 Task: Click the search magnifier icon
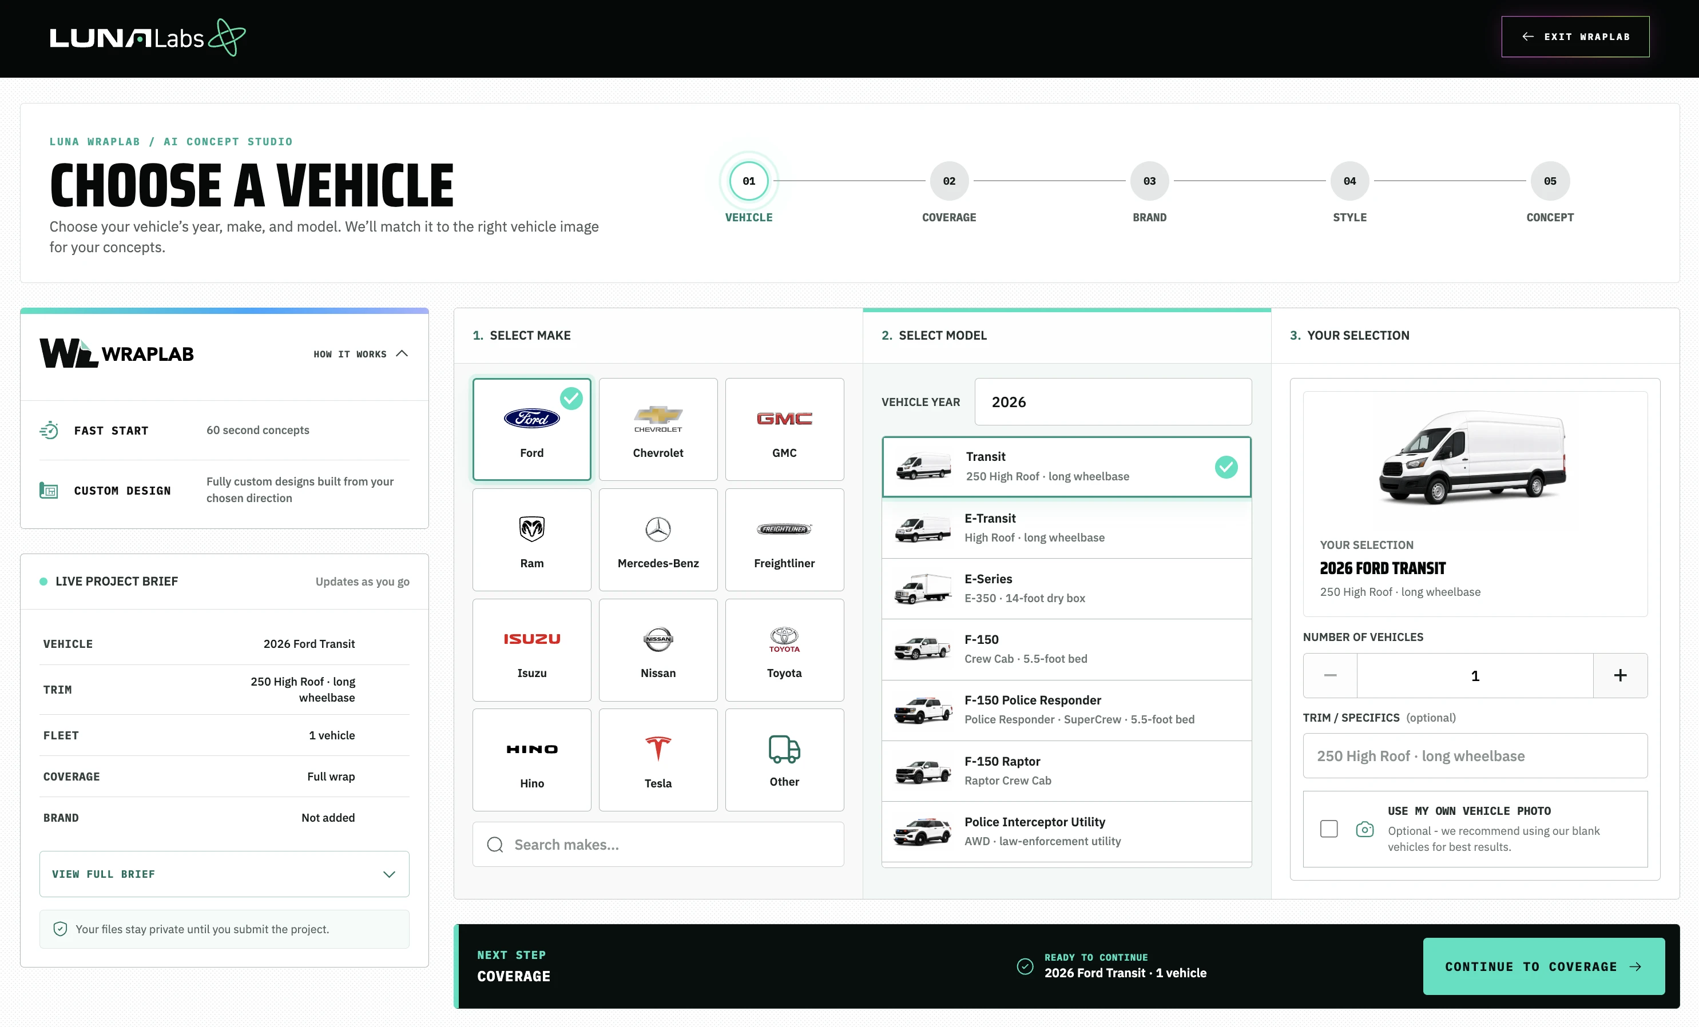495,845
